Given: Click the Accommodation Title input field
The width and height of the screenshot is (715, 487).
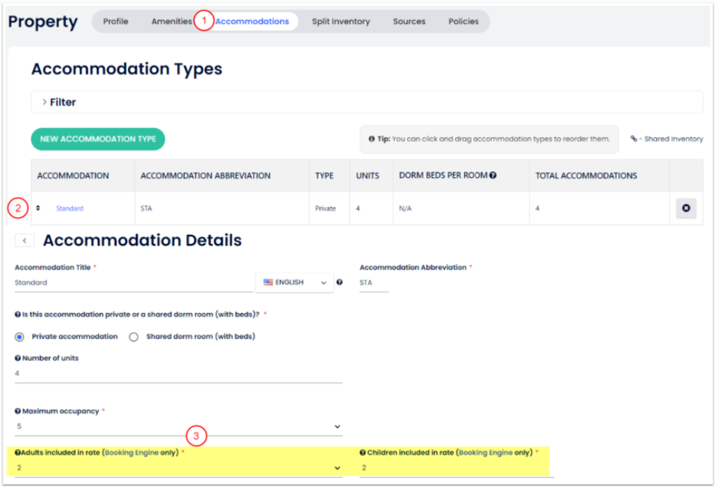Looking at the screenshot, I should [133, 283].
